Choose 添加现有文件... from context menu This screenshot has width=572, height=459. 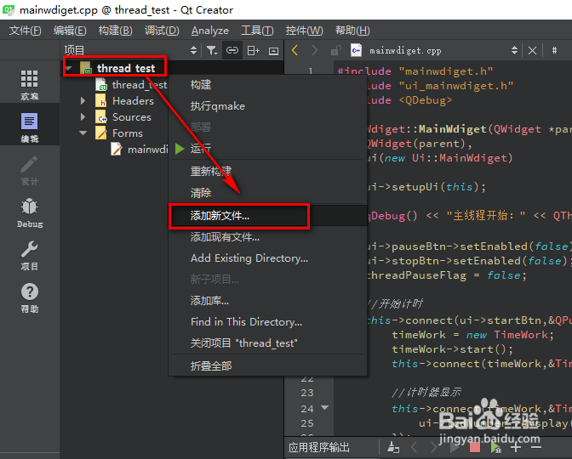[267, 237]
